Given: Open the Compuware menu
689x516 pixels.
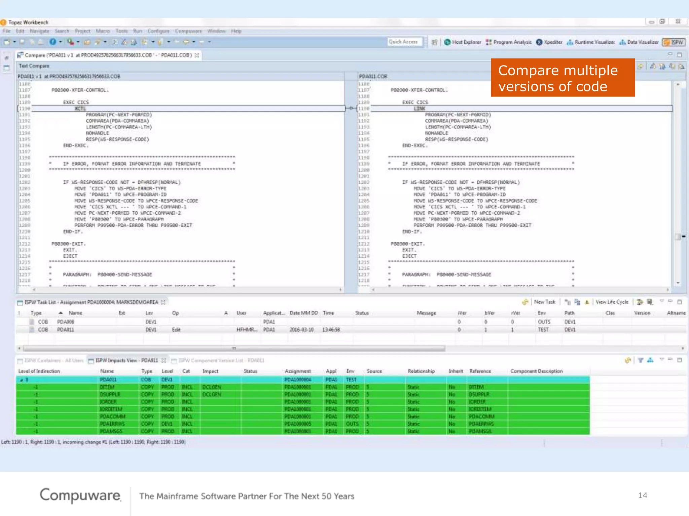Looking at the screenshot, I should click(x=188, y=31).
